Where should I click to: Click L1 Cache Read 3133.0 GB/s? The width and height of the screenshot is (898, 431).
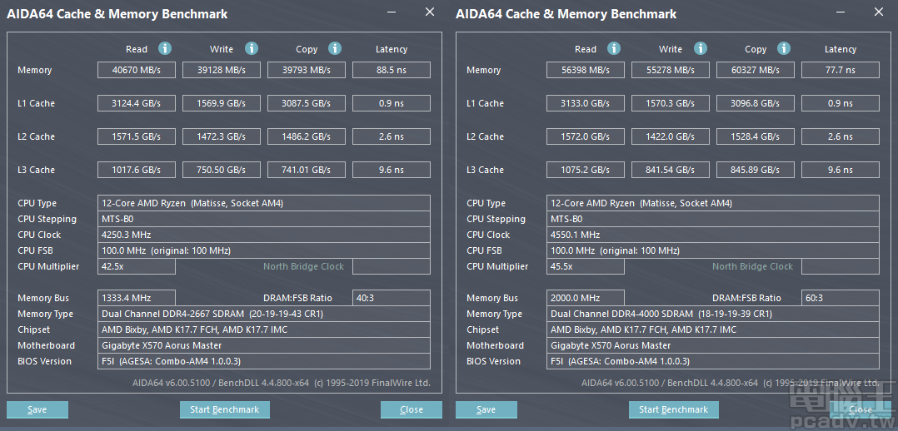[x=586, y=104]
